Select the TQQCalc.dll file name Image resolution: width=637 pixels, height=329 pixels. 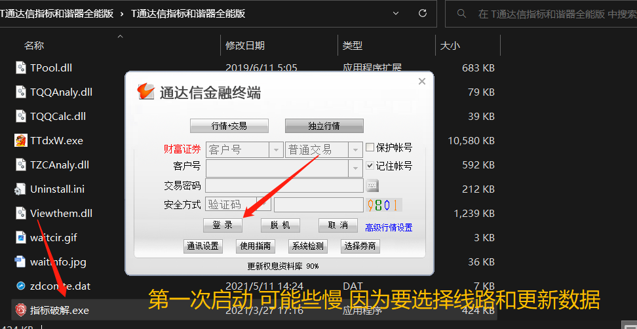pos(58,117)
